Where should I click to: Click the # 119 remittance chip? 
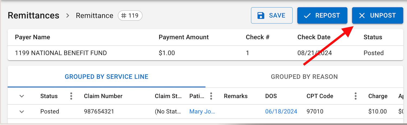130,16
